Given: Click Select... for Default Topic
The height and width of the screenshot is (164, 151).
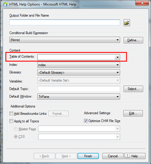Looking at the screenshot, I should (x=133, y=89).
